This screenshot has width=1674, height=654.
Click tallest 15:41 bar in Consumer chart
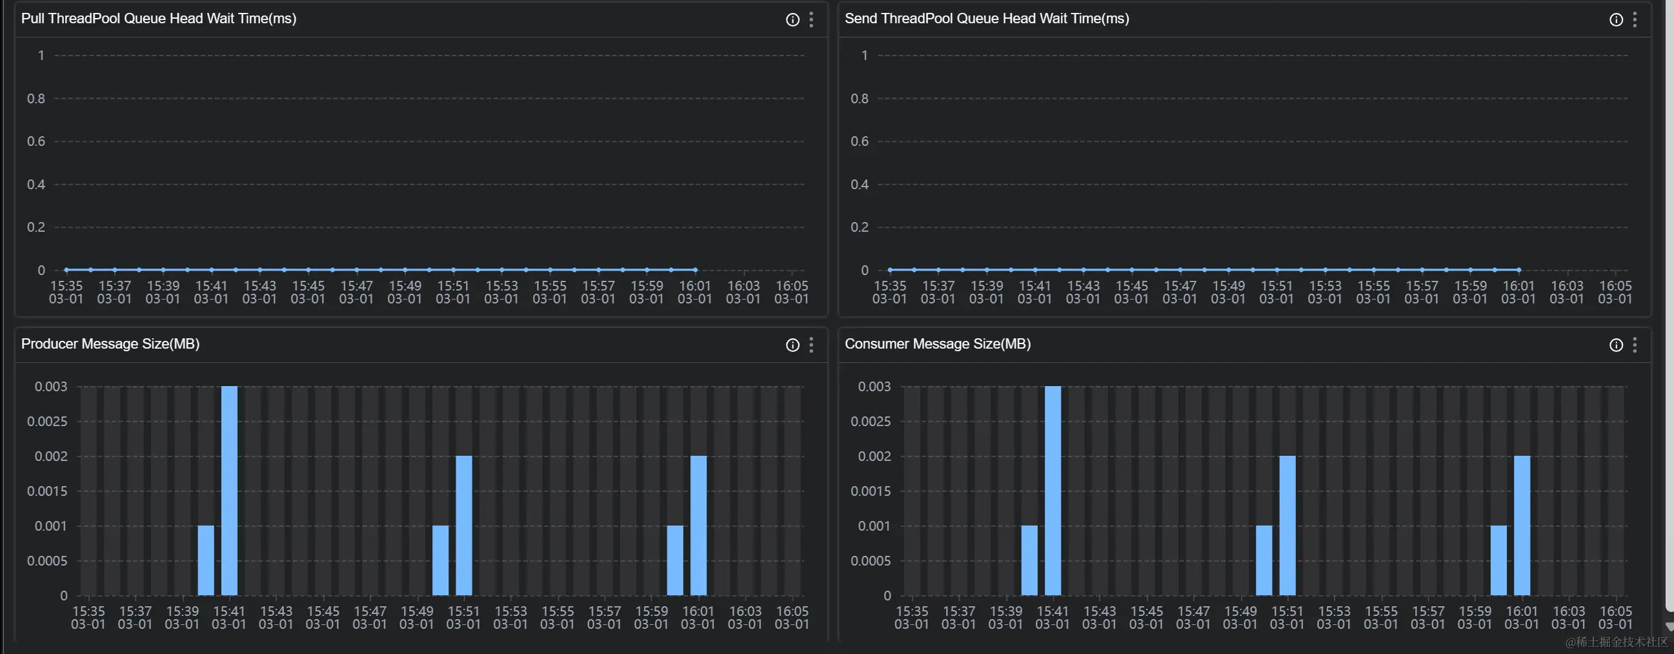pyautogui.click(x=1053, y=491)
